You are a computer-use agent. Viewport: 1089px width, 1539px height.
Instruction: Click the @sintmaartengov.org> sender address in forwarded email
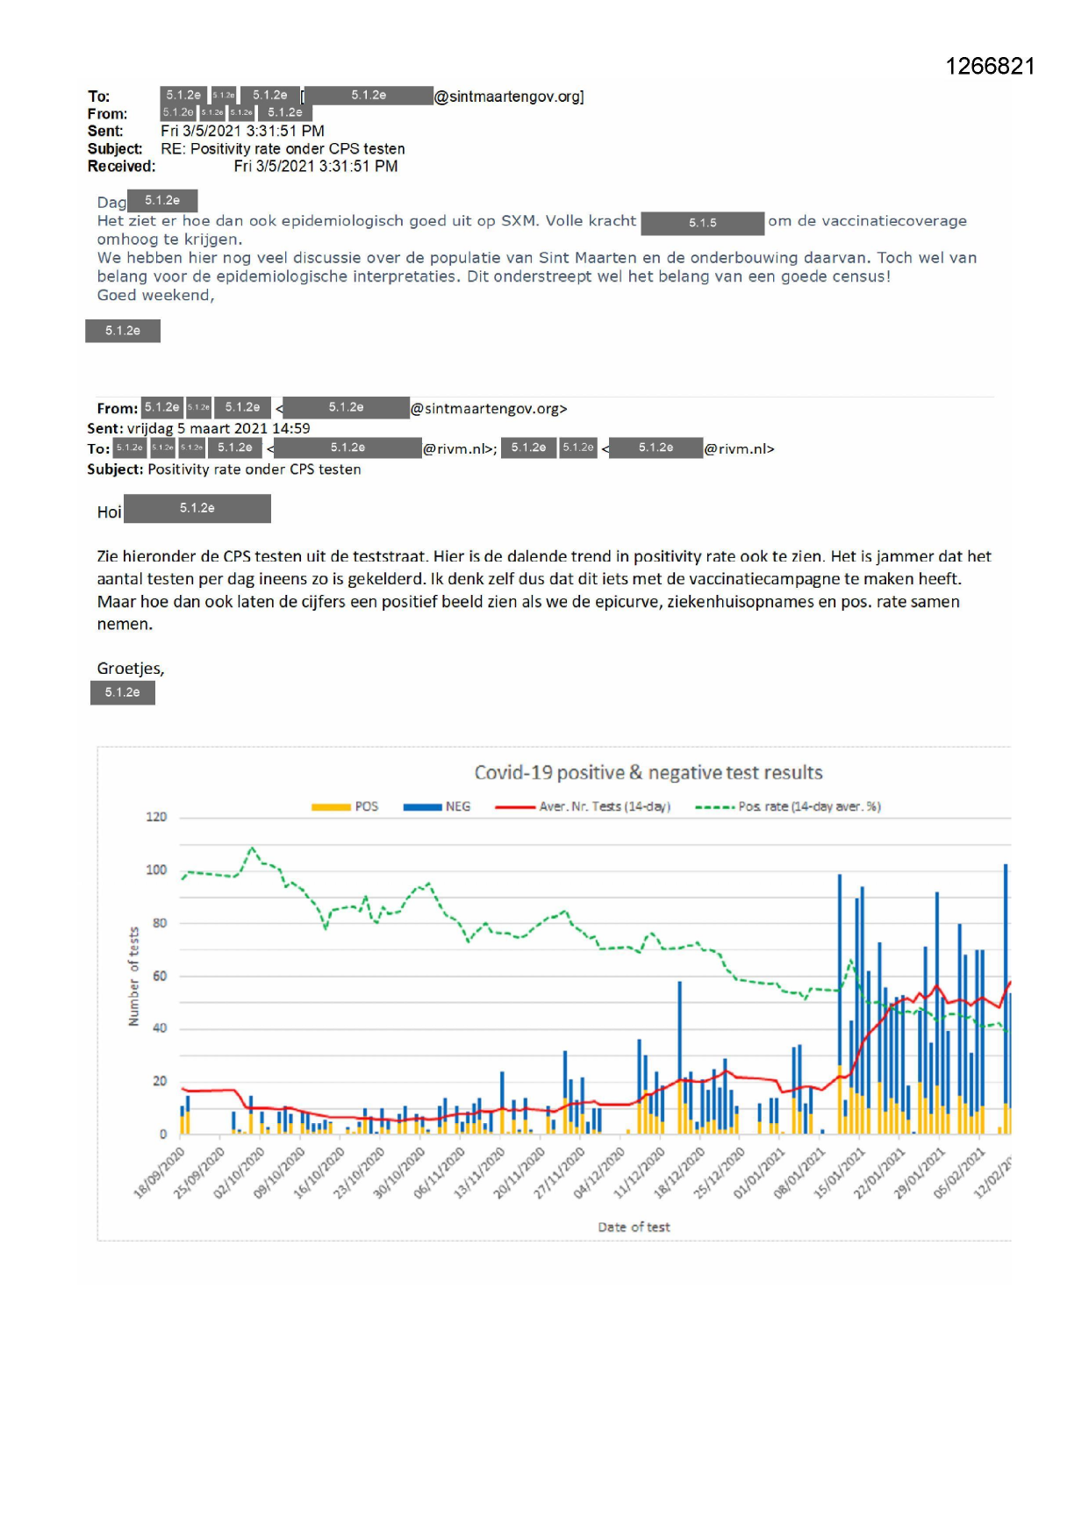(489, 409)
